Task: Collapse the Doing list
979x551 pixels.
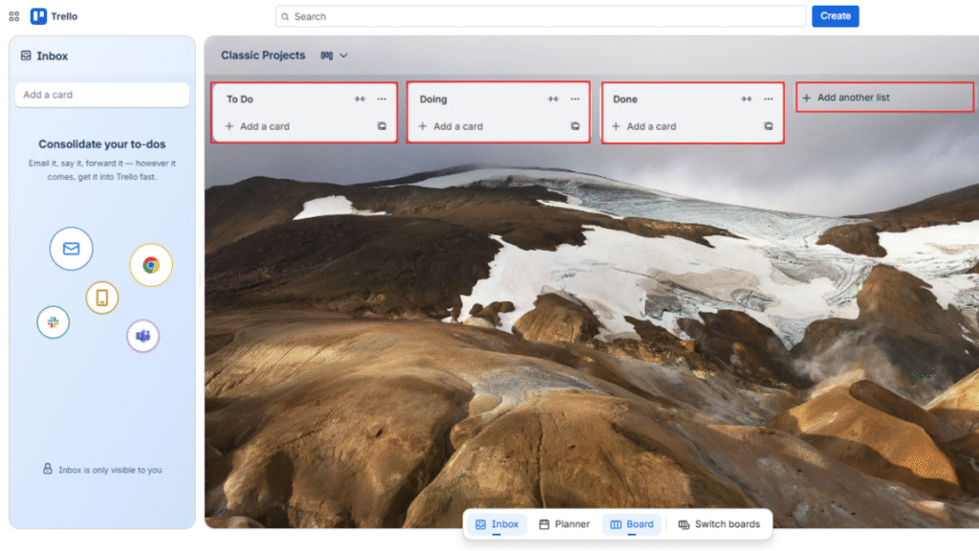Action: coord(553,99)
